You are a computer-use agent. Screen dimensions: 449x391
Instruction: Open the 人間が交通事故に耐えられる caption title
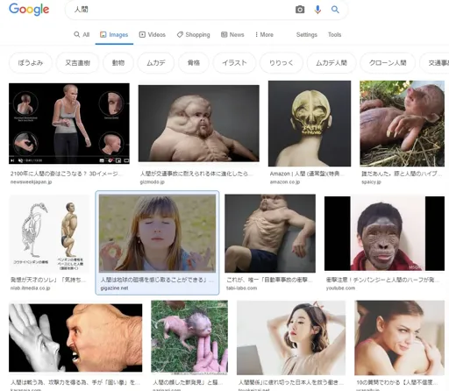click(196, 174)
